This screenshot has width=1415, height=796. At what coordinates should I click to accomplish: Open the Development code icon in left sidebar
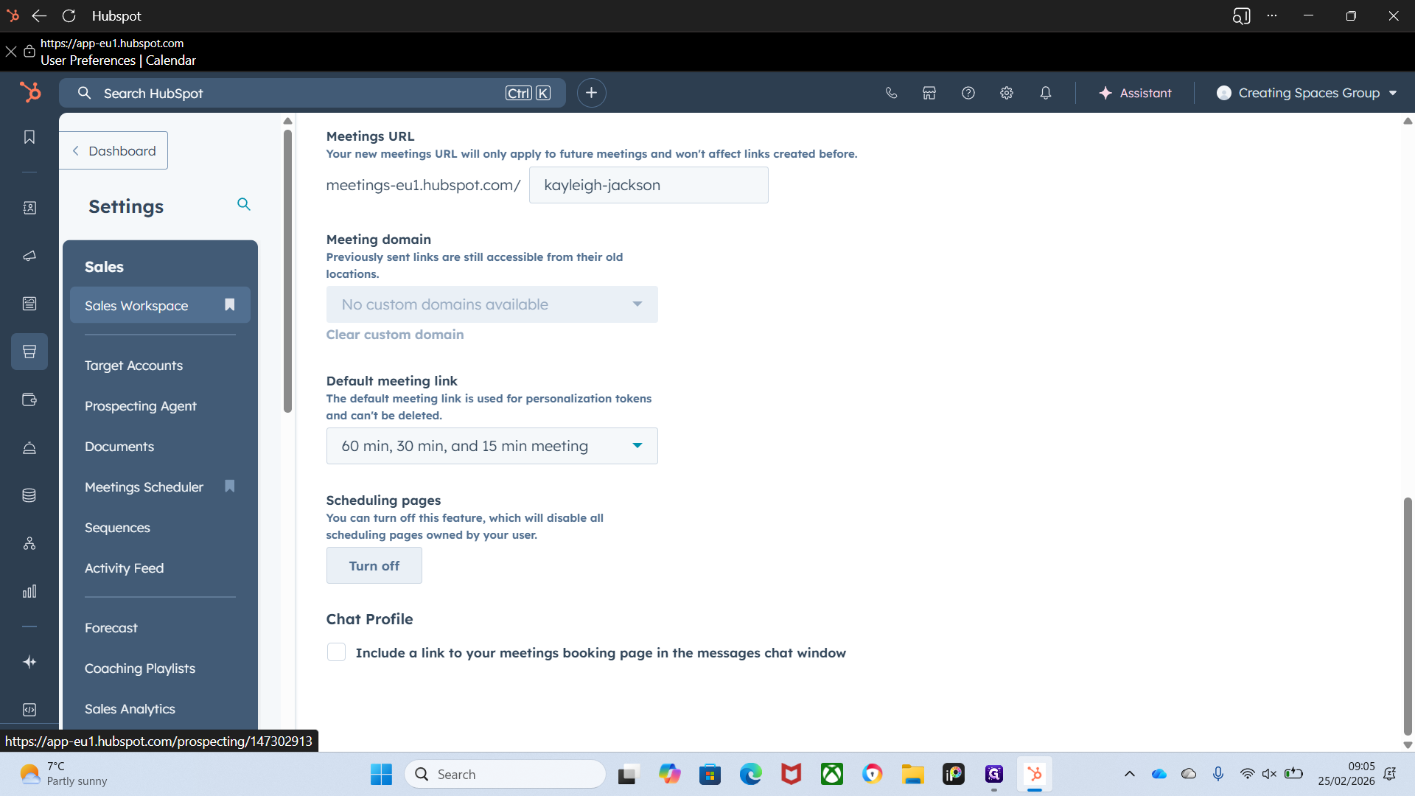[x=29, y=710]
